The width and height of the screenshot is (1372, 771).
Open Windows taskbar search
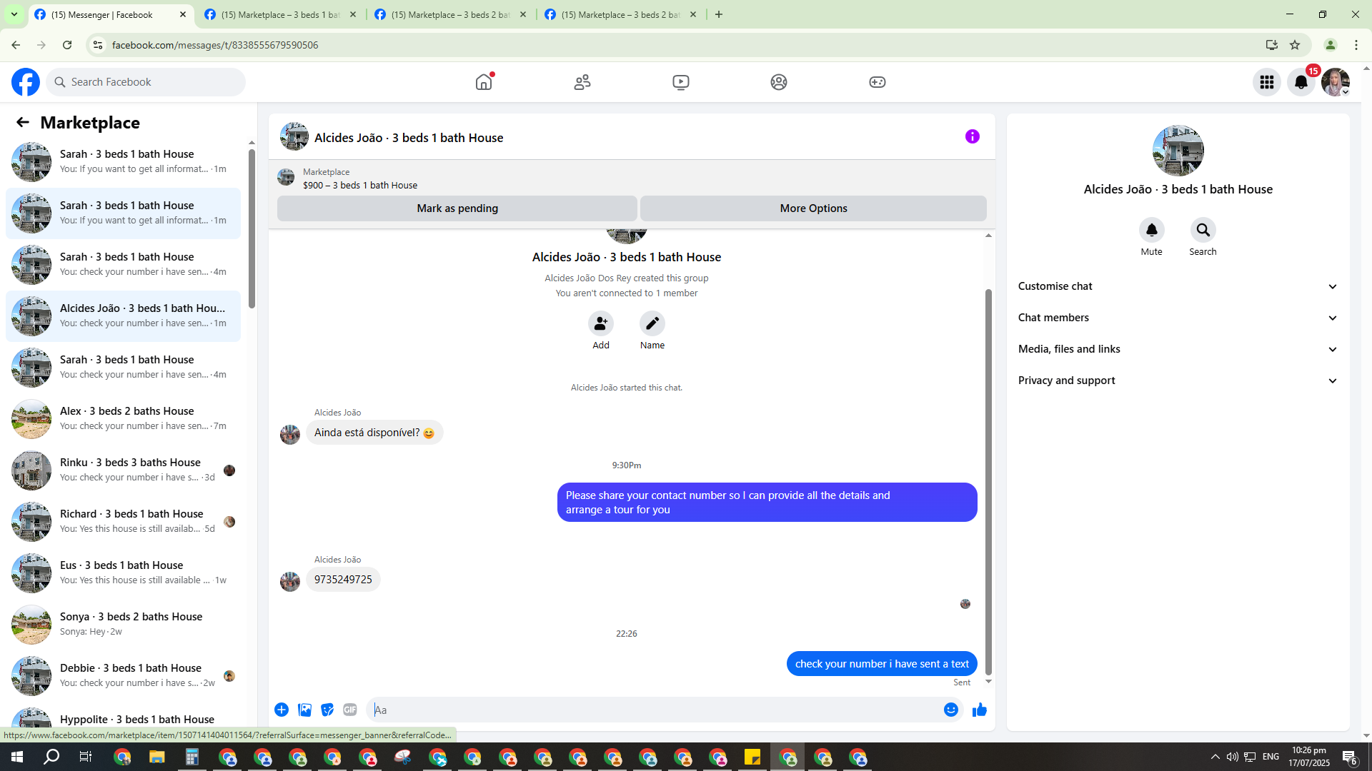(51, 757)
